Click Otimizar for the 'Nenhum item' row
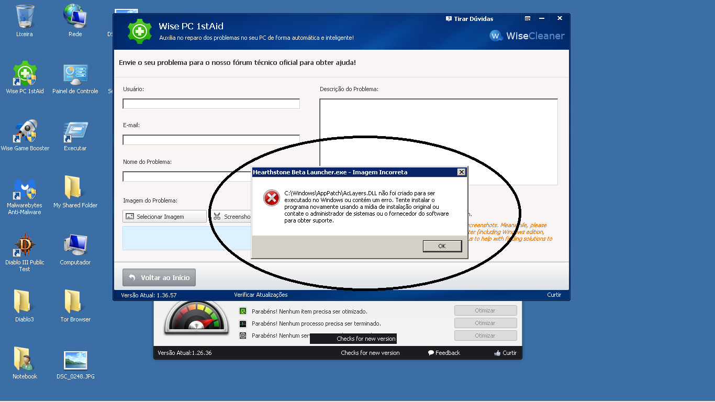The height and width of the screenshot is (402, 715). (x=485, y=310)
